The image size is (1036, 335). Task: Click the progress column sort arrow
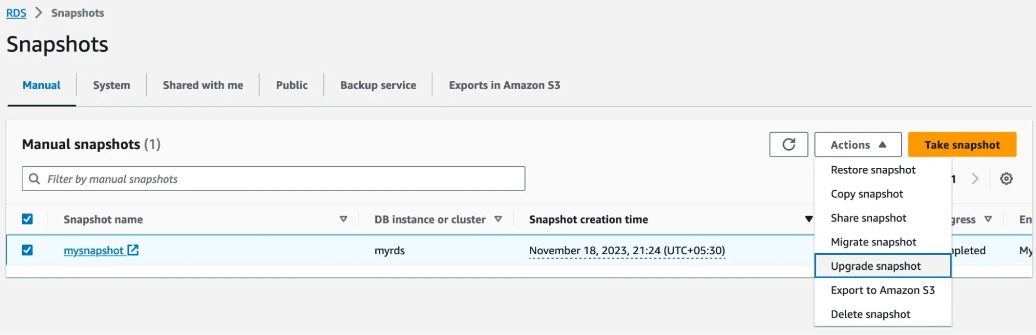coord(989,219)
